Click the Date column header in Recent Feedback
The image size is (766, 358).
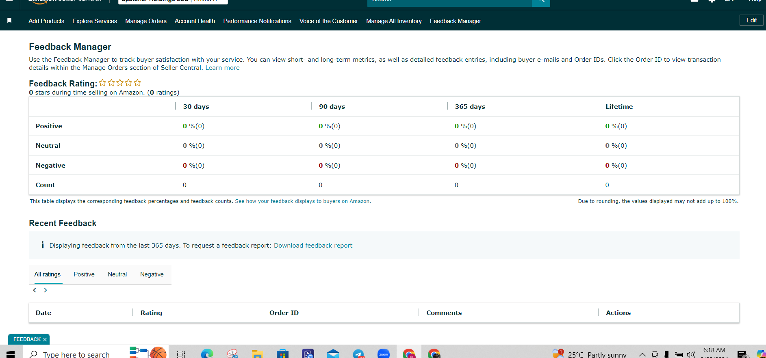[43, 313]
